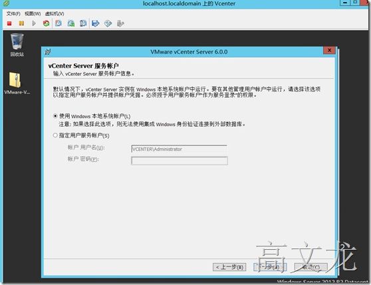Click the revert to snapshot toolbar icon
371x285 pixels.
[71, 23]
